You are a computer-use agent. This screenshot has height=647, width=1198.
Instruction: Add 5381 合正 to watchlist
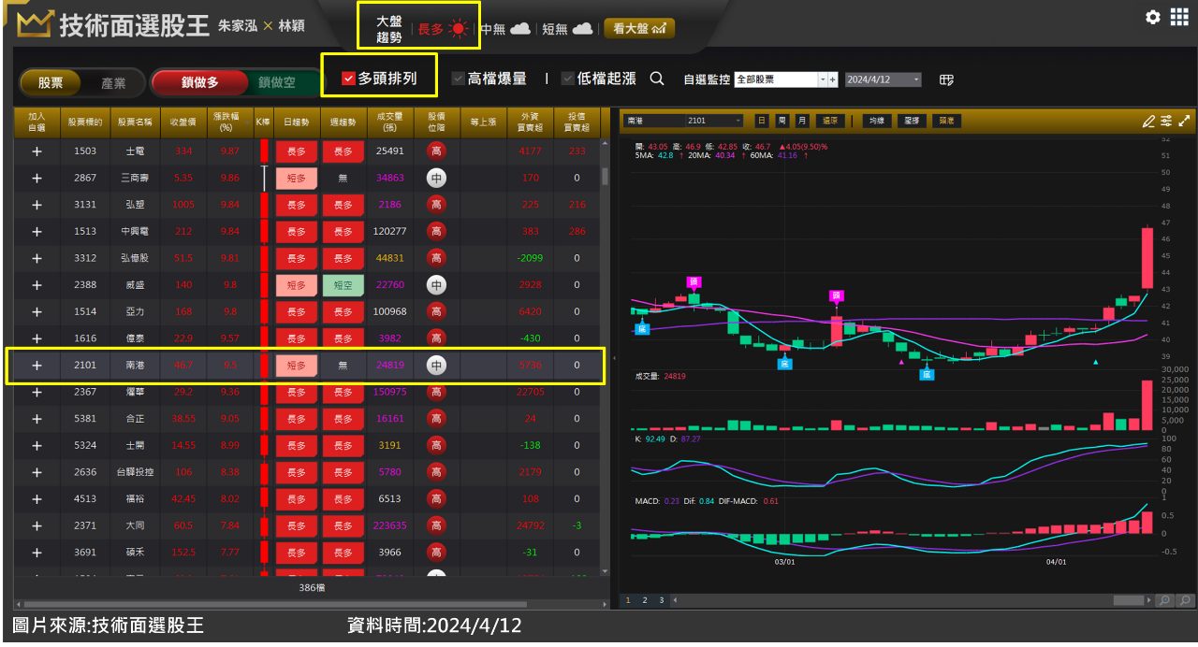[37, 419]
